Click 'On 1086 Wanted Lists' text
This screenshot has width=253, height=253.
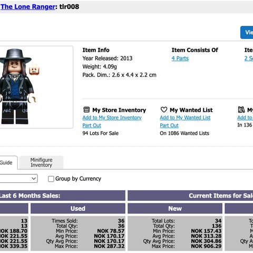[184, 133]
